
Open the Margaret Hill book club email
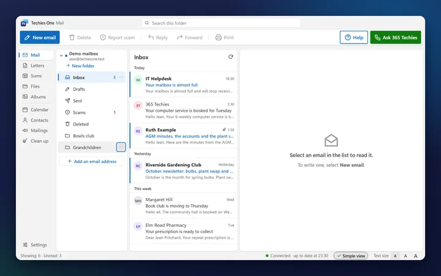coord(184,205)
